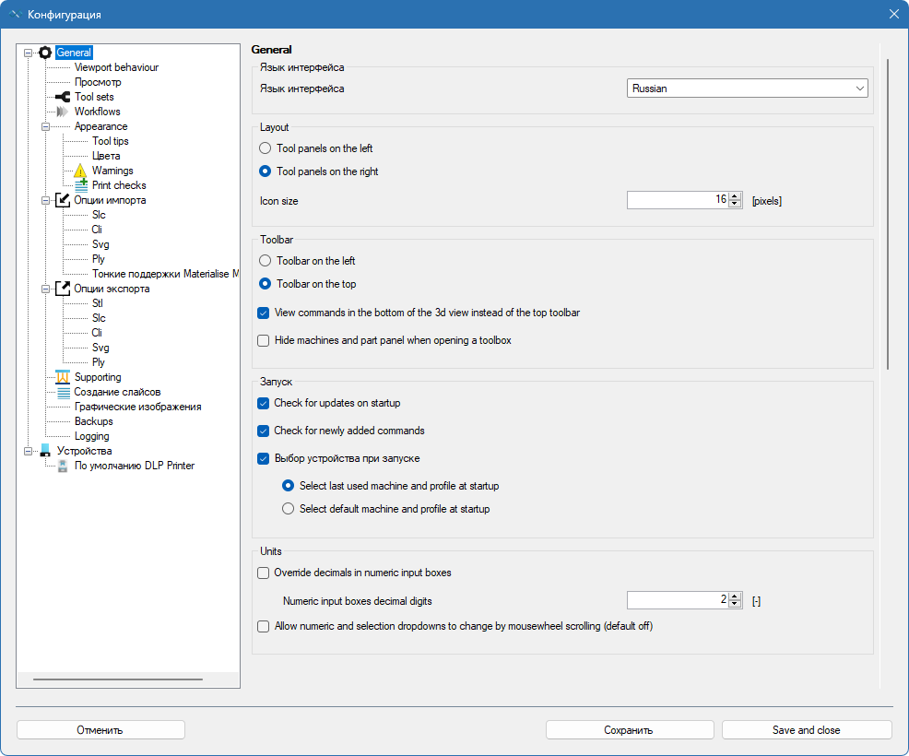This screenshot has height=756, width=909.
Task: Uncheck Check for updates on startup
Action: tap(263, 404)
